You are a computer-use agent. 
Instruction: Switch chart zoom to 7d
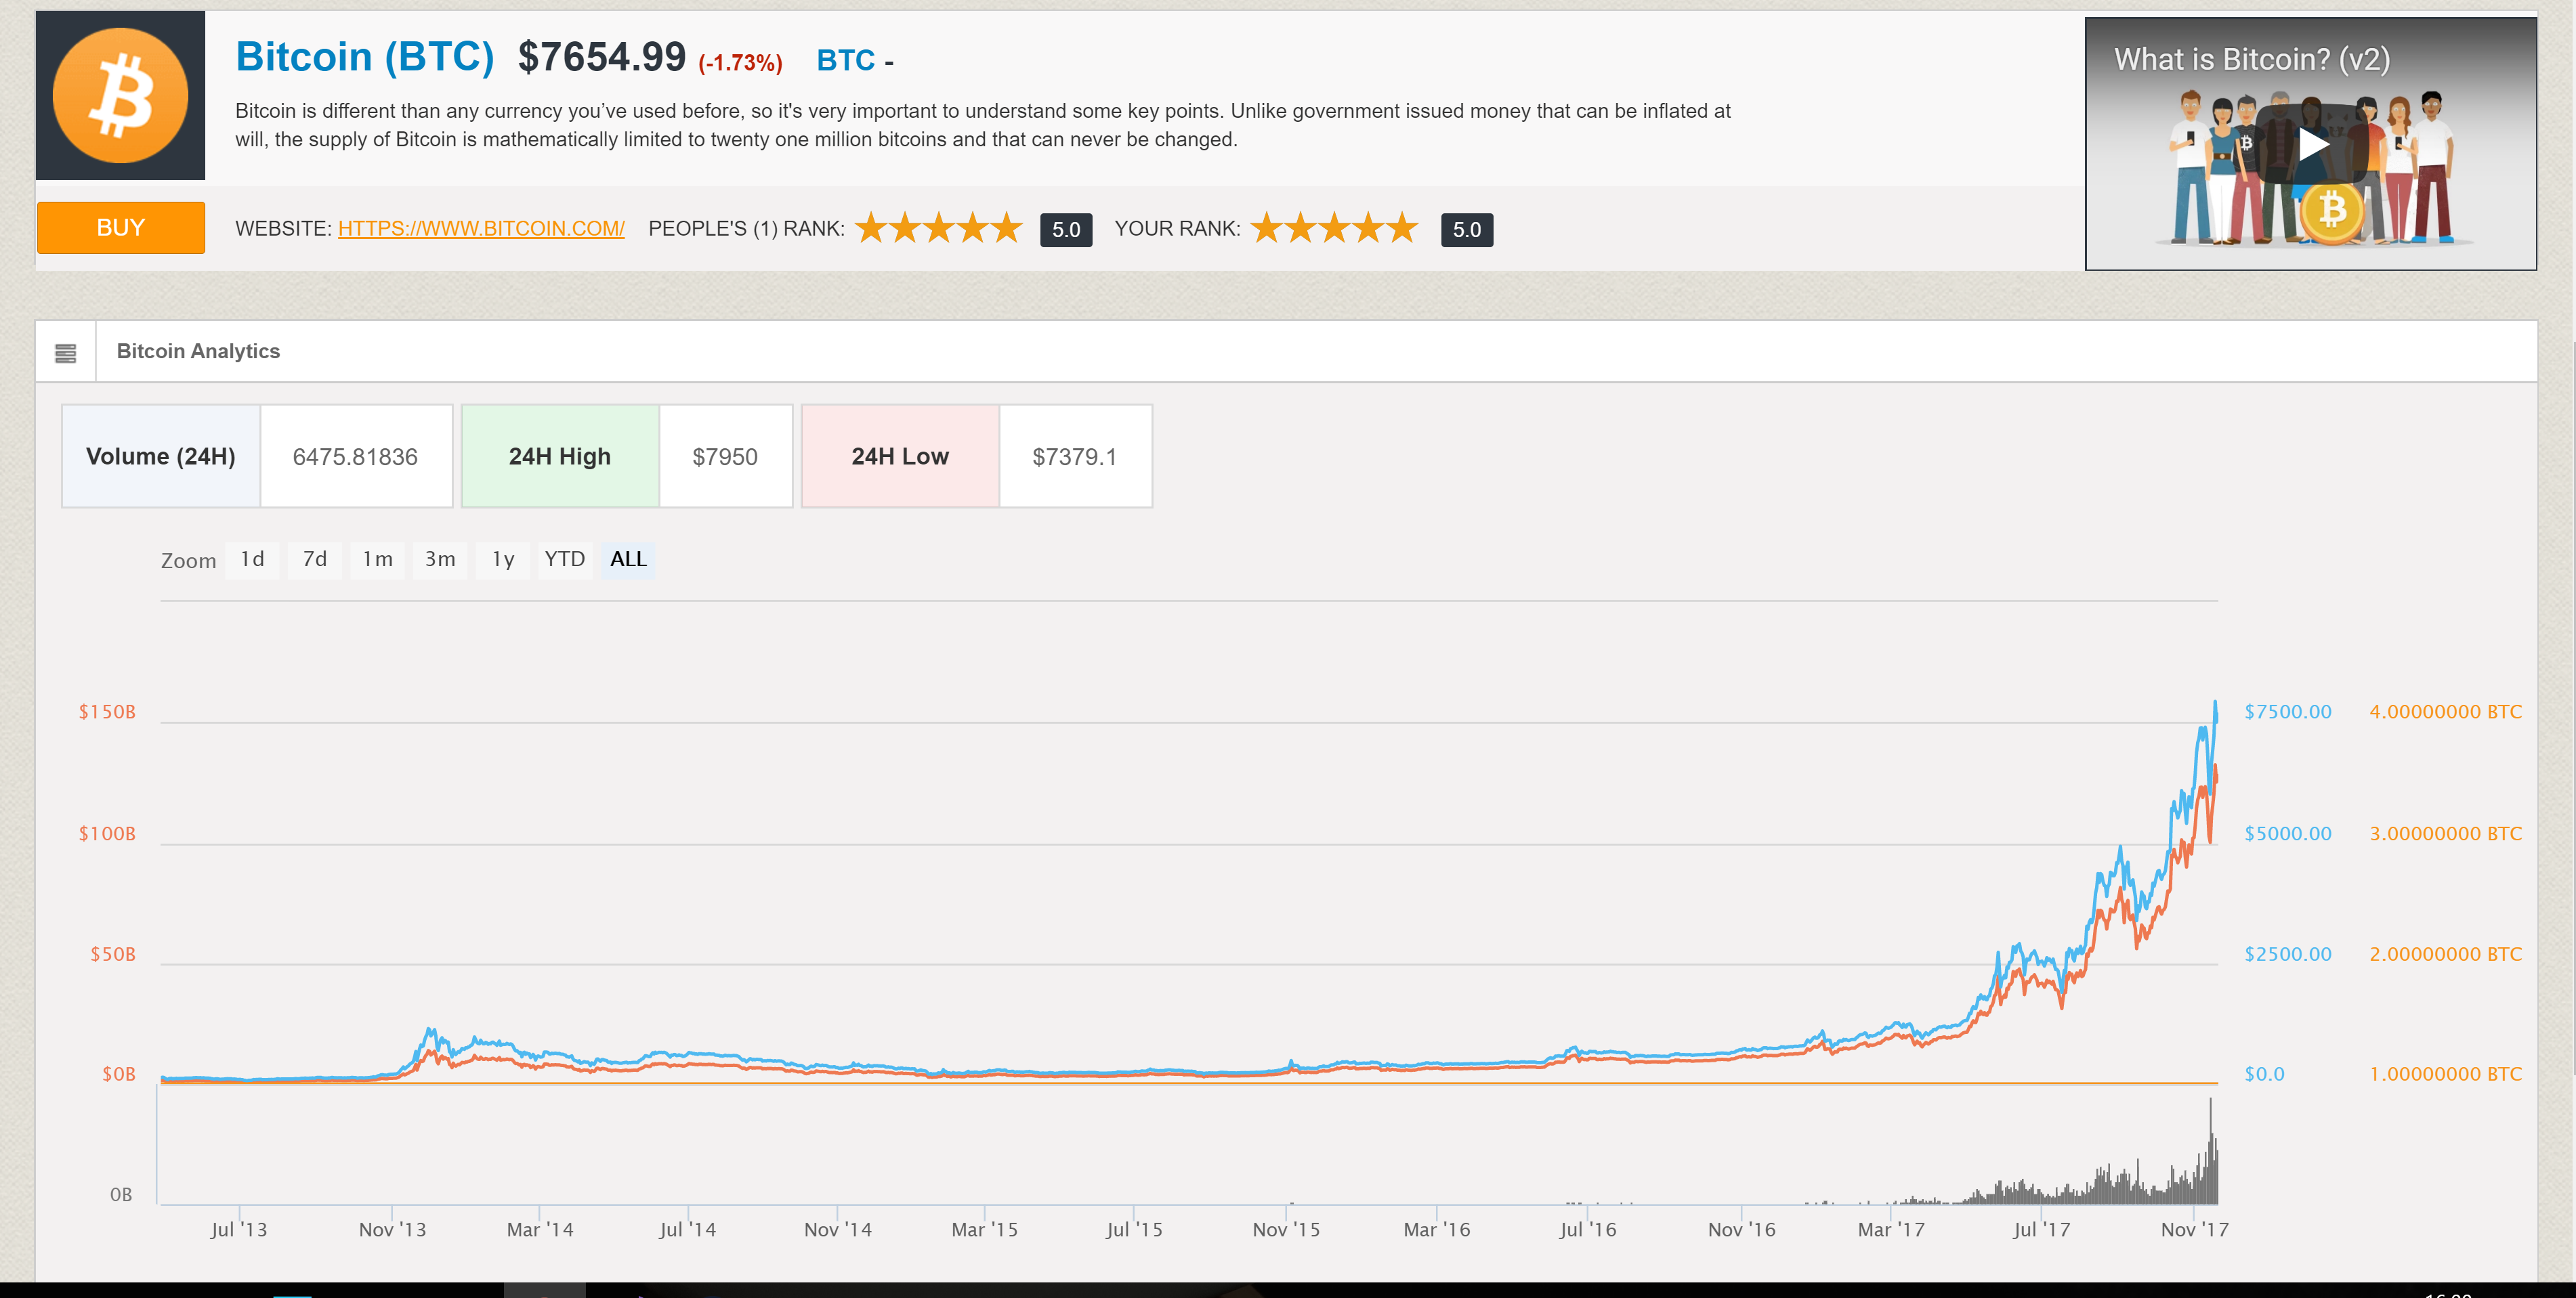[314, 560]
